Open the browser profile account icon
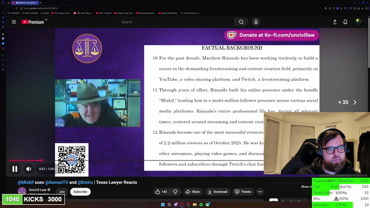 359,8
